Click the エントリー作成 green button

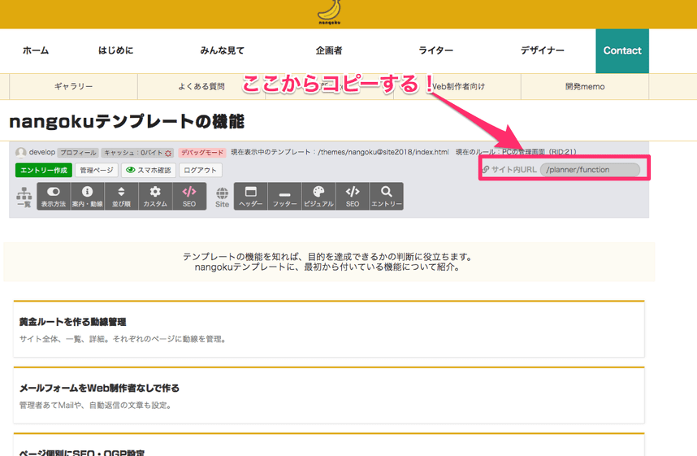(x=43, y=171)
